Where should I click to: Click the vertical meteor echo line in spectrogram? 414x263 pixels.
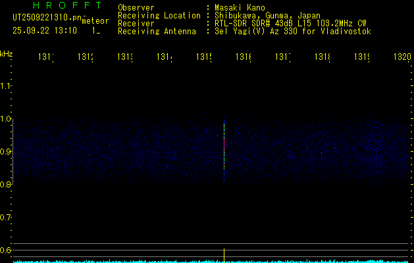224,148
